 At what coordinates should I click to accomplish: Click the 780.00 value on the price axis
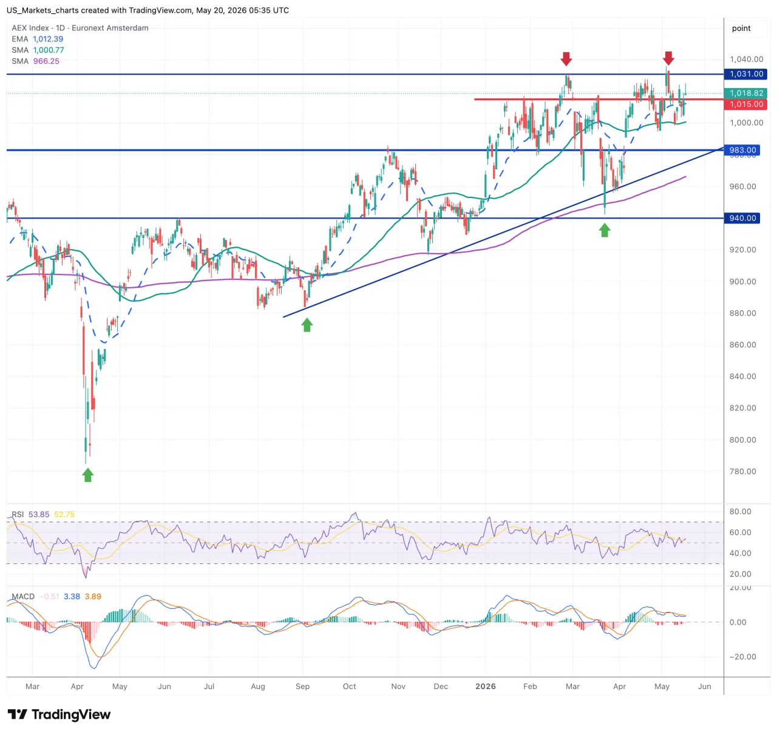tap(742, 471)
